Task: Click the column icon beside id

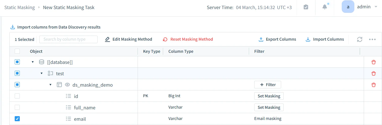Action: tap(68, 96)
